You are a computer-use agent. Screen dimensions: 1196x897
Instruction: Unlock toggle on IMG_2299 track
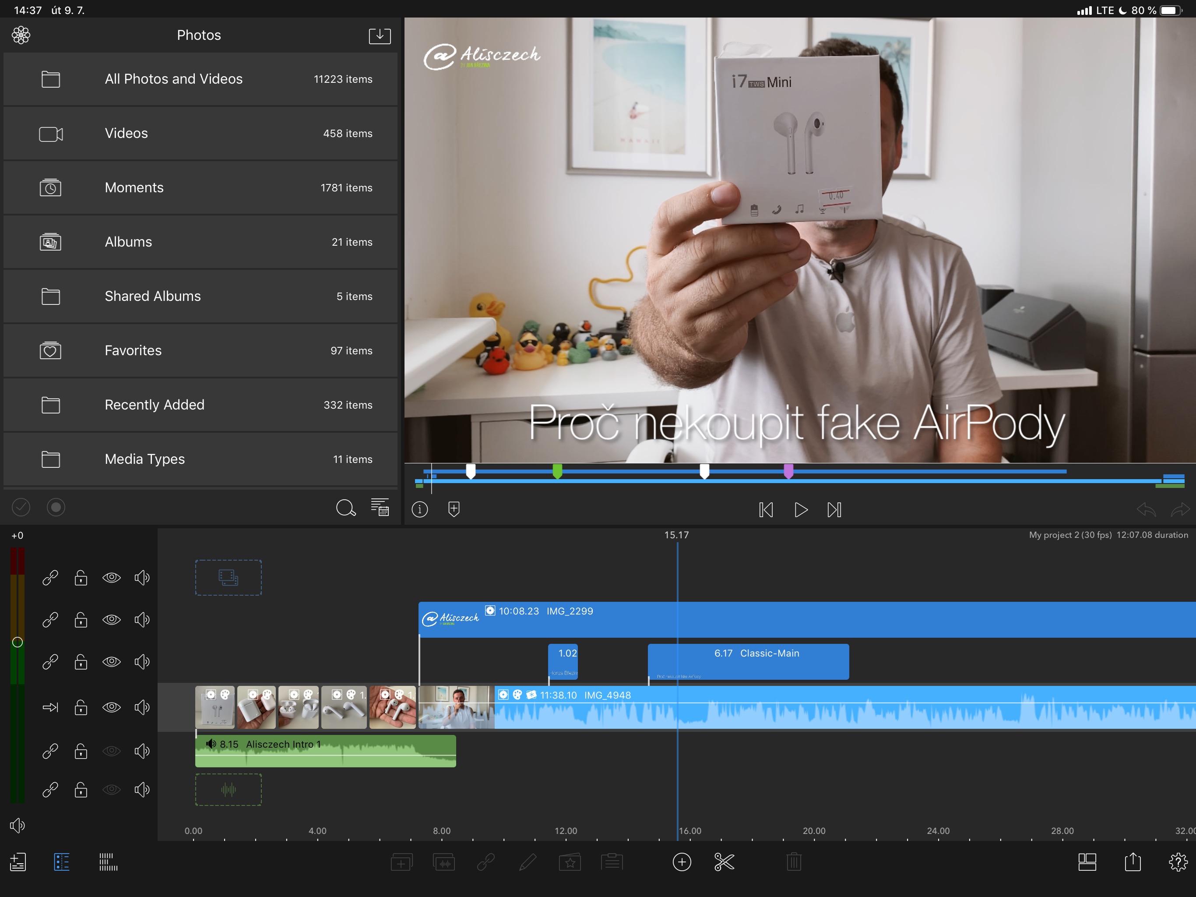(x=81, y=619)
